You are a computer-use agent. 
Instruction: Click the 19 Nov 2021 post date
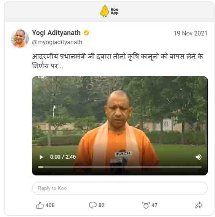pos(190,33)
